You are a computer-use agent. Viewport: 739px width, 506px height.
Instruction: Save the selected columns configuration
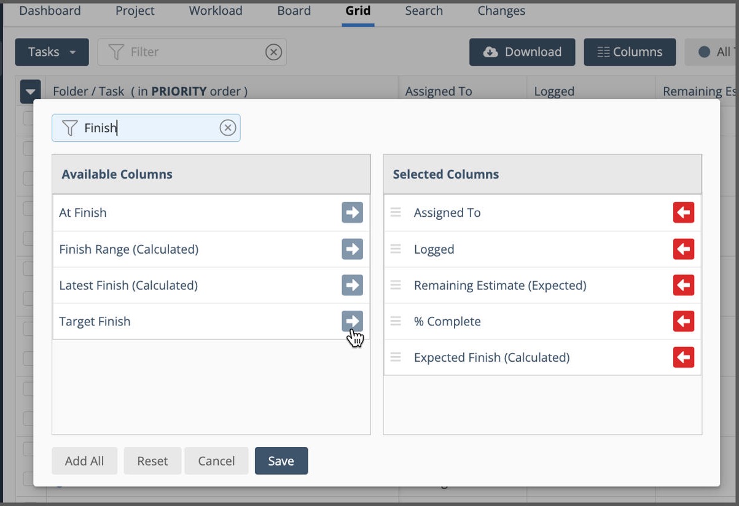281,461
